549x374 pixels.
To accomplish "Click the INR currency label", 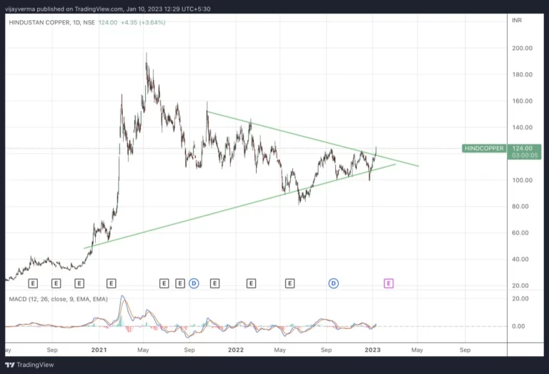I will click(x=517, y=21).
